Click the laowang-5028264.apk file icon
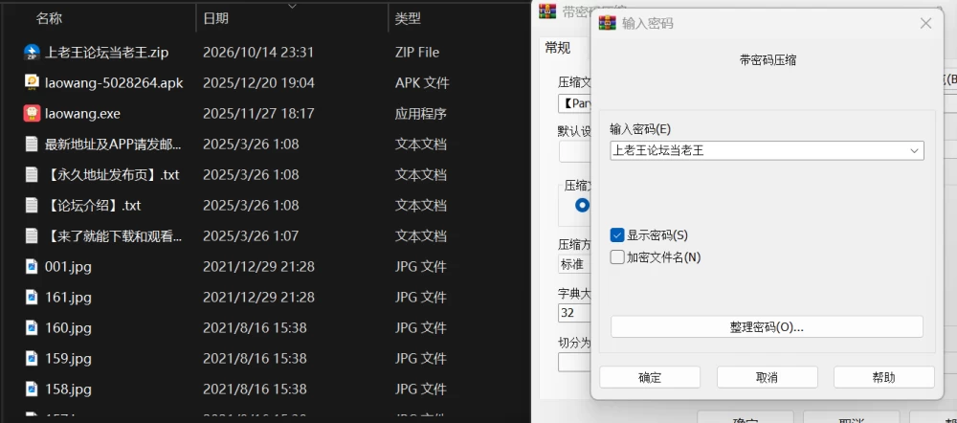The height and width of the screenshot is (423, 957). click(x=32, y=83)
